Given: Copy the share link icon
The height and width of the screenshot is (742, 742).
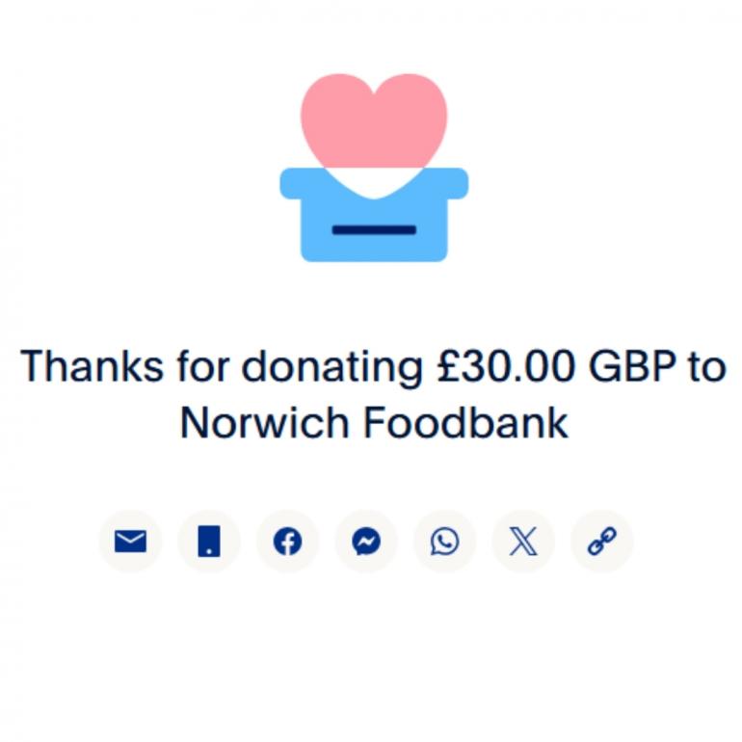Looking at the screenshot, I should [x=601, y=541].
